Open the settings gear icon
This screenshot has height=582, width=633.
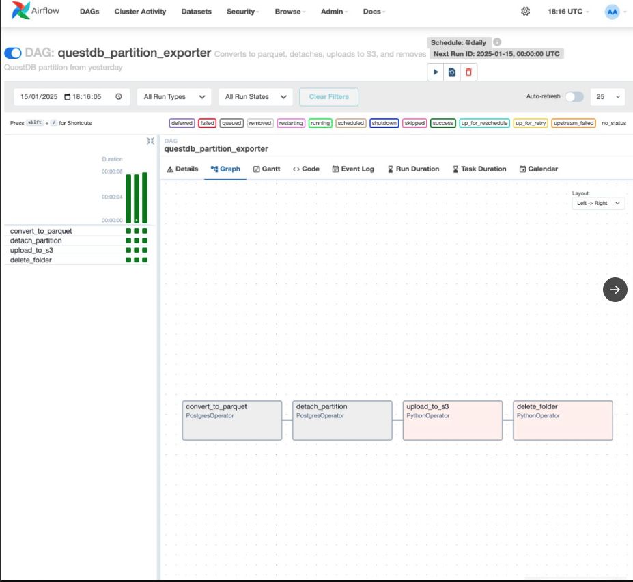[x=525, y=12]
